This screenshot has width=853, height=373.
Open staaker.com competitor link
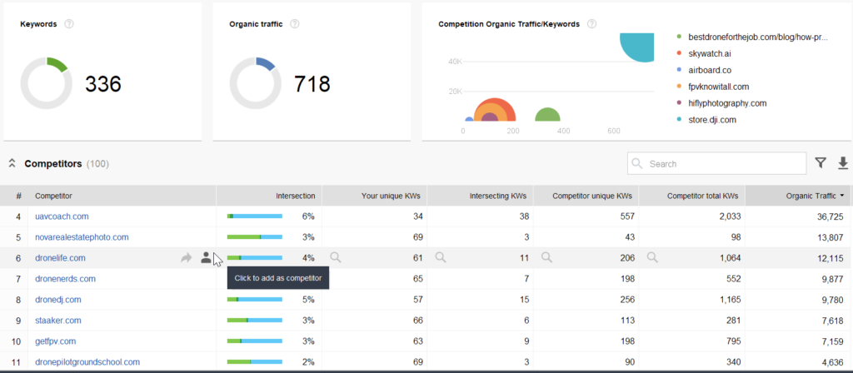tap(58, 321)
